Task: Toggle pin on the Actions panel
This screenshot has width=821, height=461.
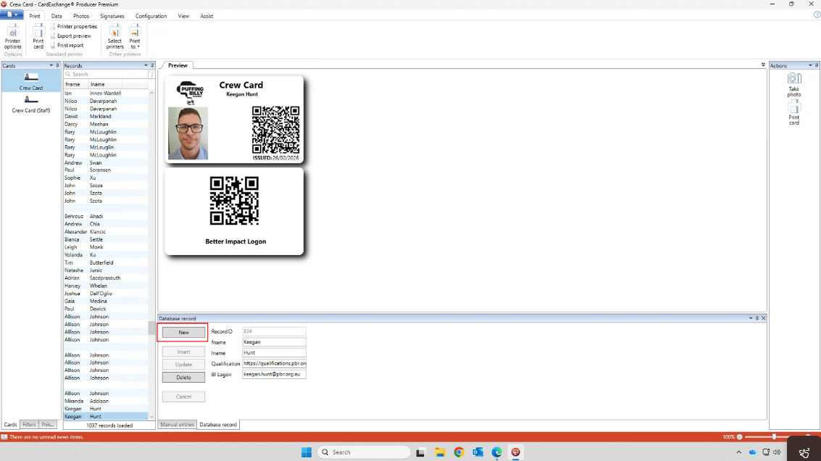Action: (x=816, y=65)
